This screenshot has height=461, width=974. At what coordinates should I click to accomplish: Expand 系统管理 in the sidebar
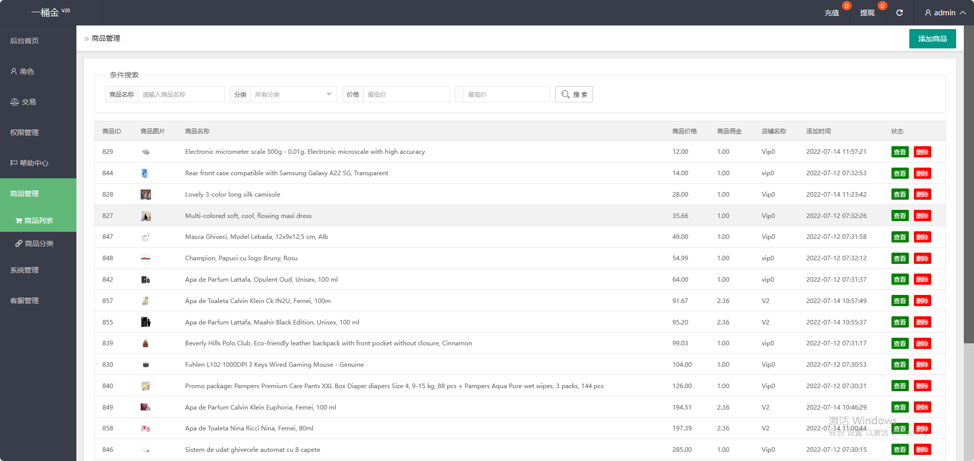(x=24, y=270)
